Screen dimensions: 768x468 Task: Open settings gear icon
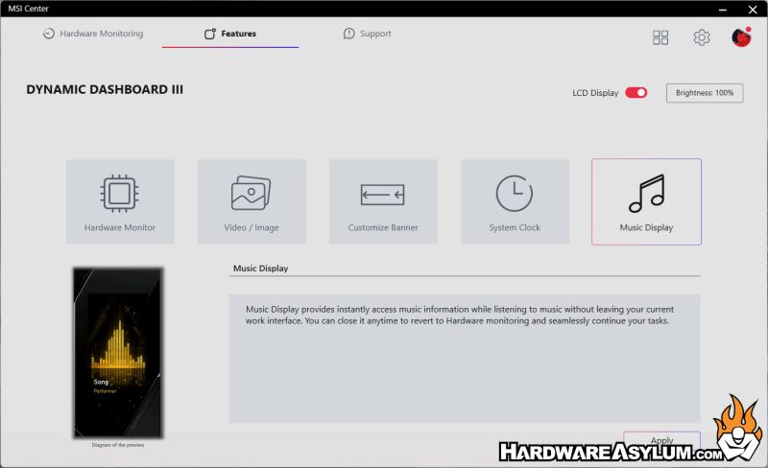pyautogui.click(x=702, y=37)
